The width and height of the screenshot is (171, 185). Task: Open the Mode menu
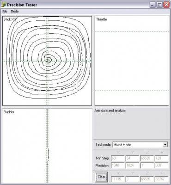[x=15, y=12]
